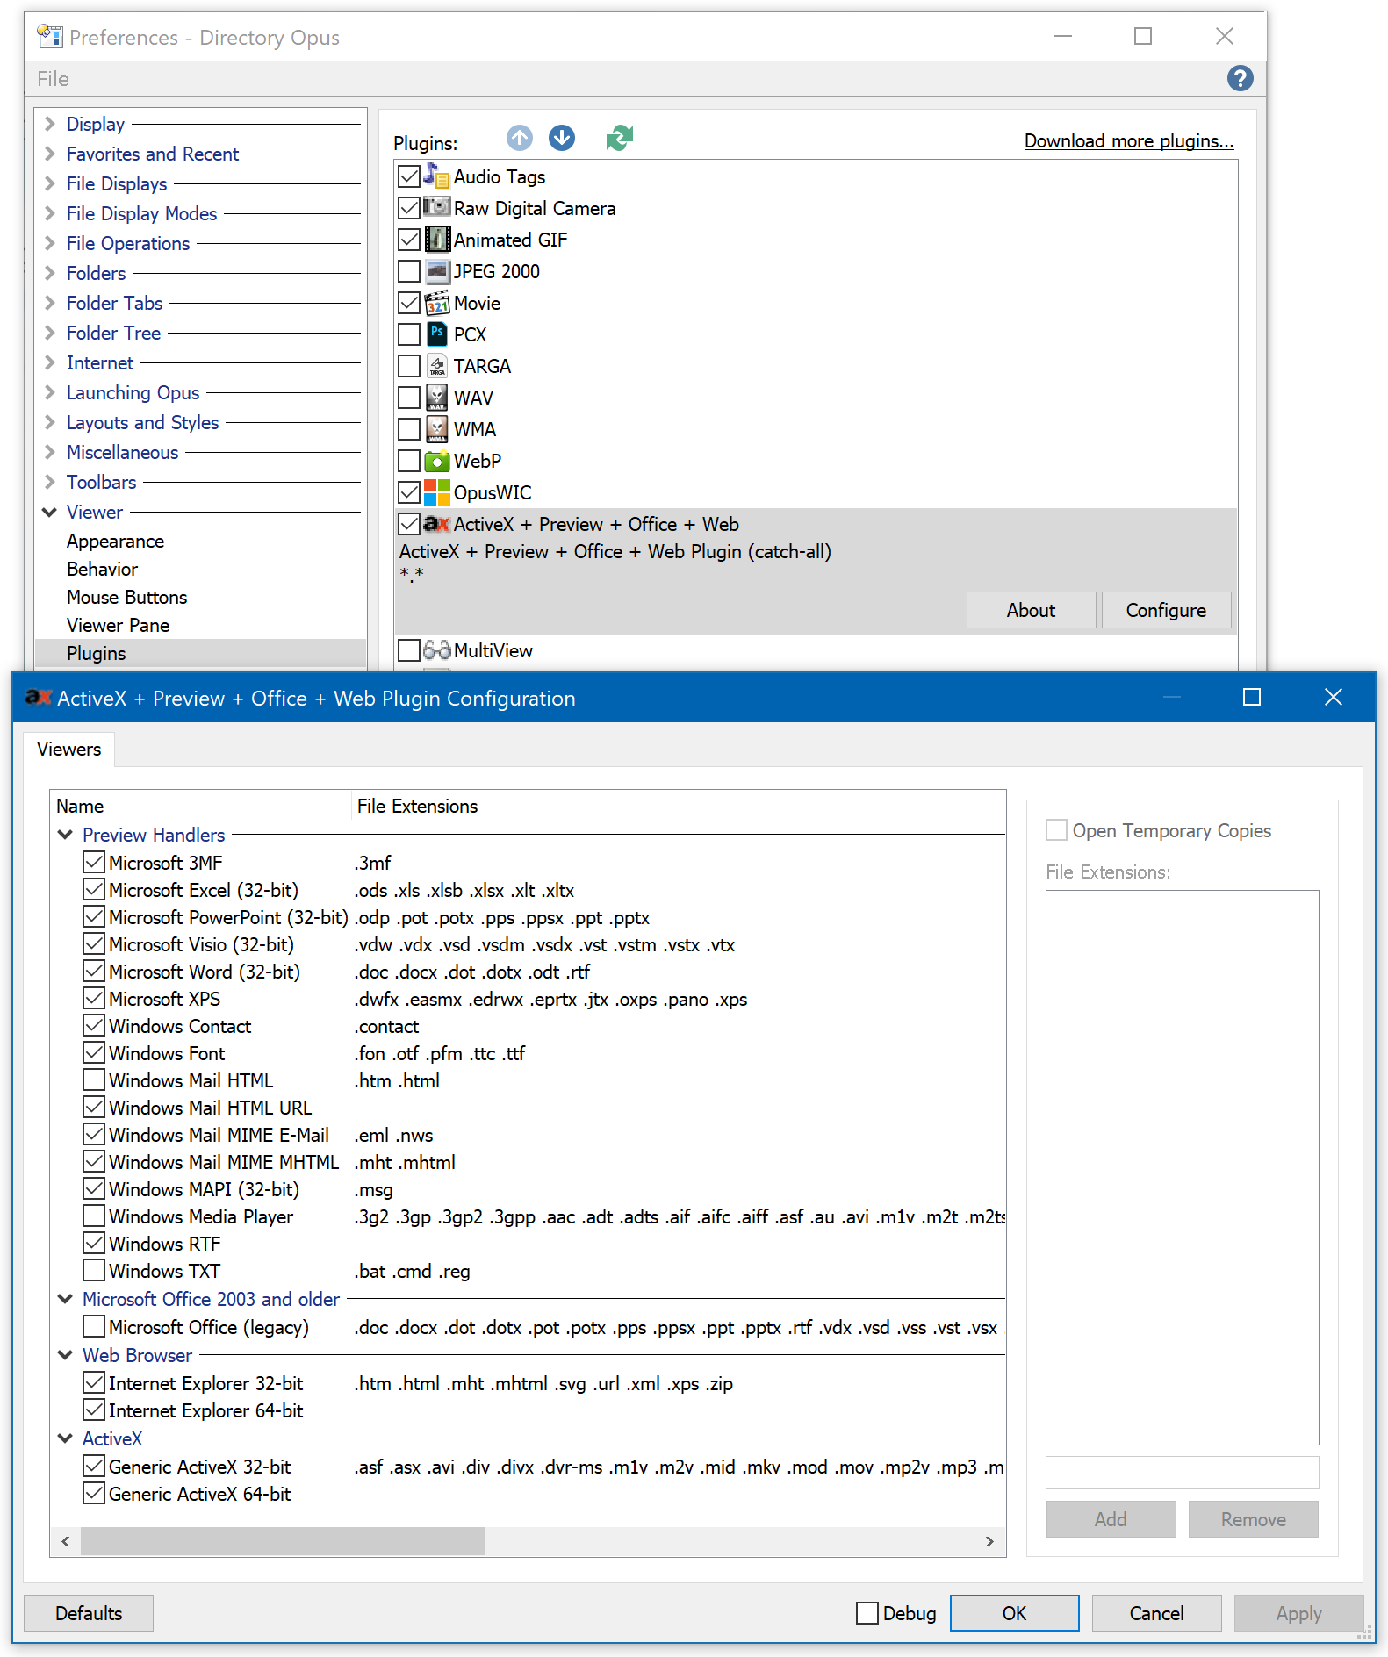This screenshot has height=1657, width=1388.
Task: Collapse the ActiveX group
Action: [65, 1438]
